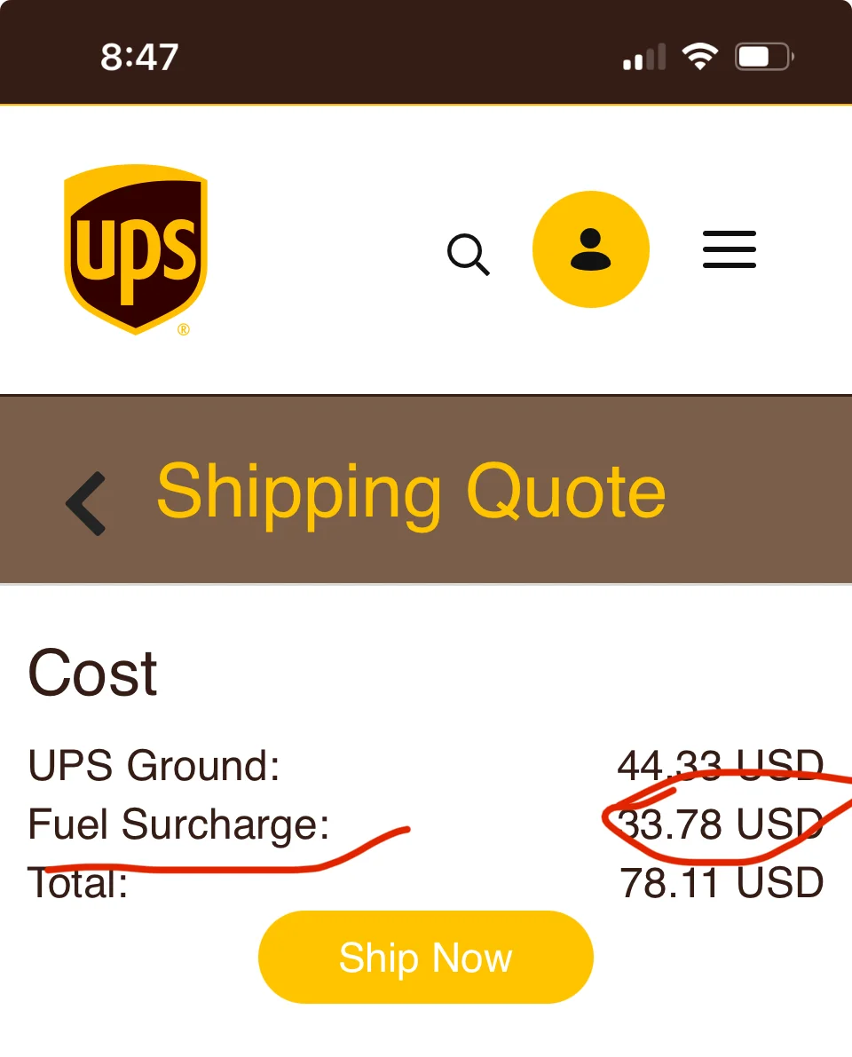This screenshot has width=852, height=1057.
Task: Select the UPS Ground label
Action: tap(154, 765)
